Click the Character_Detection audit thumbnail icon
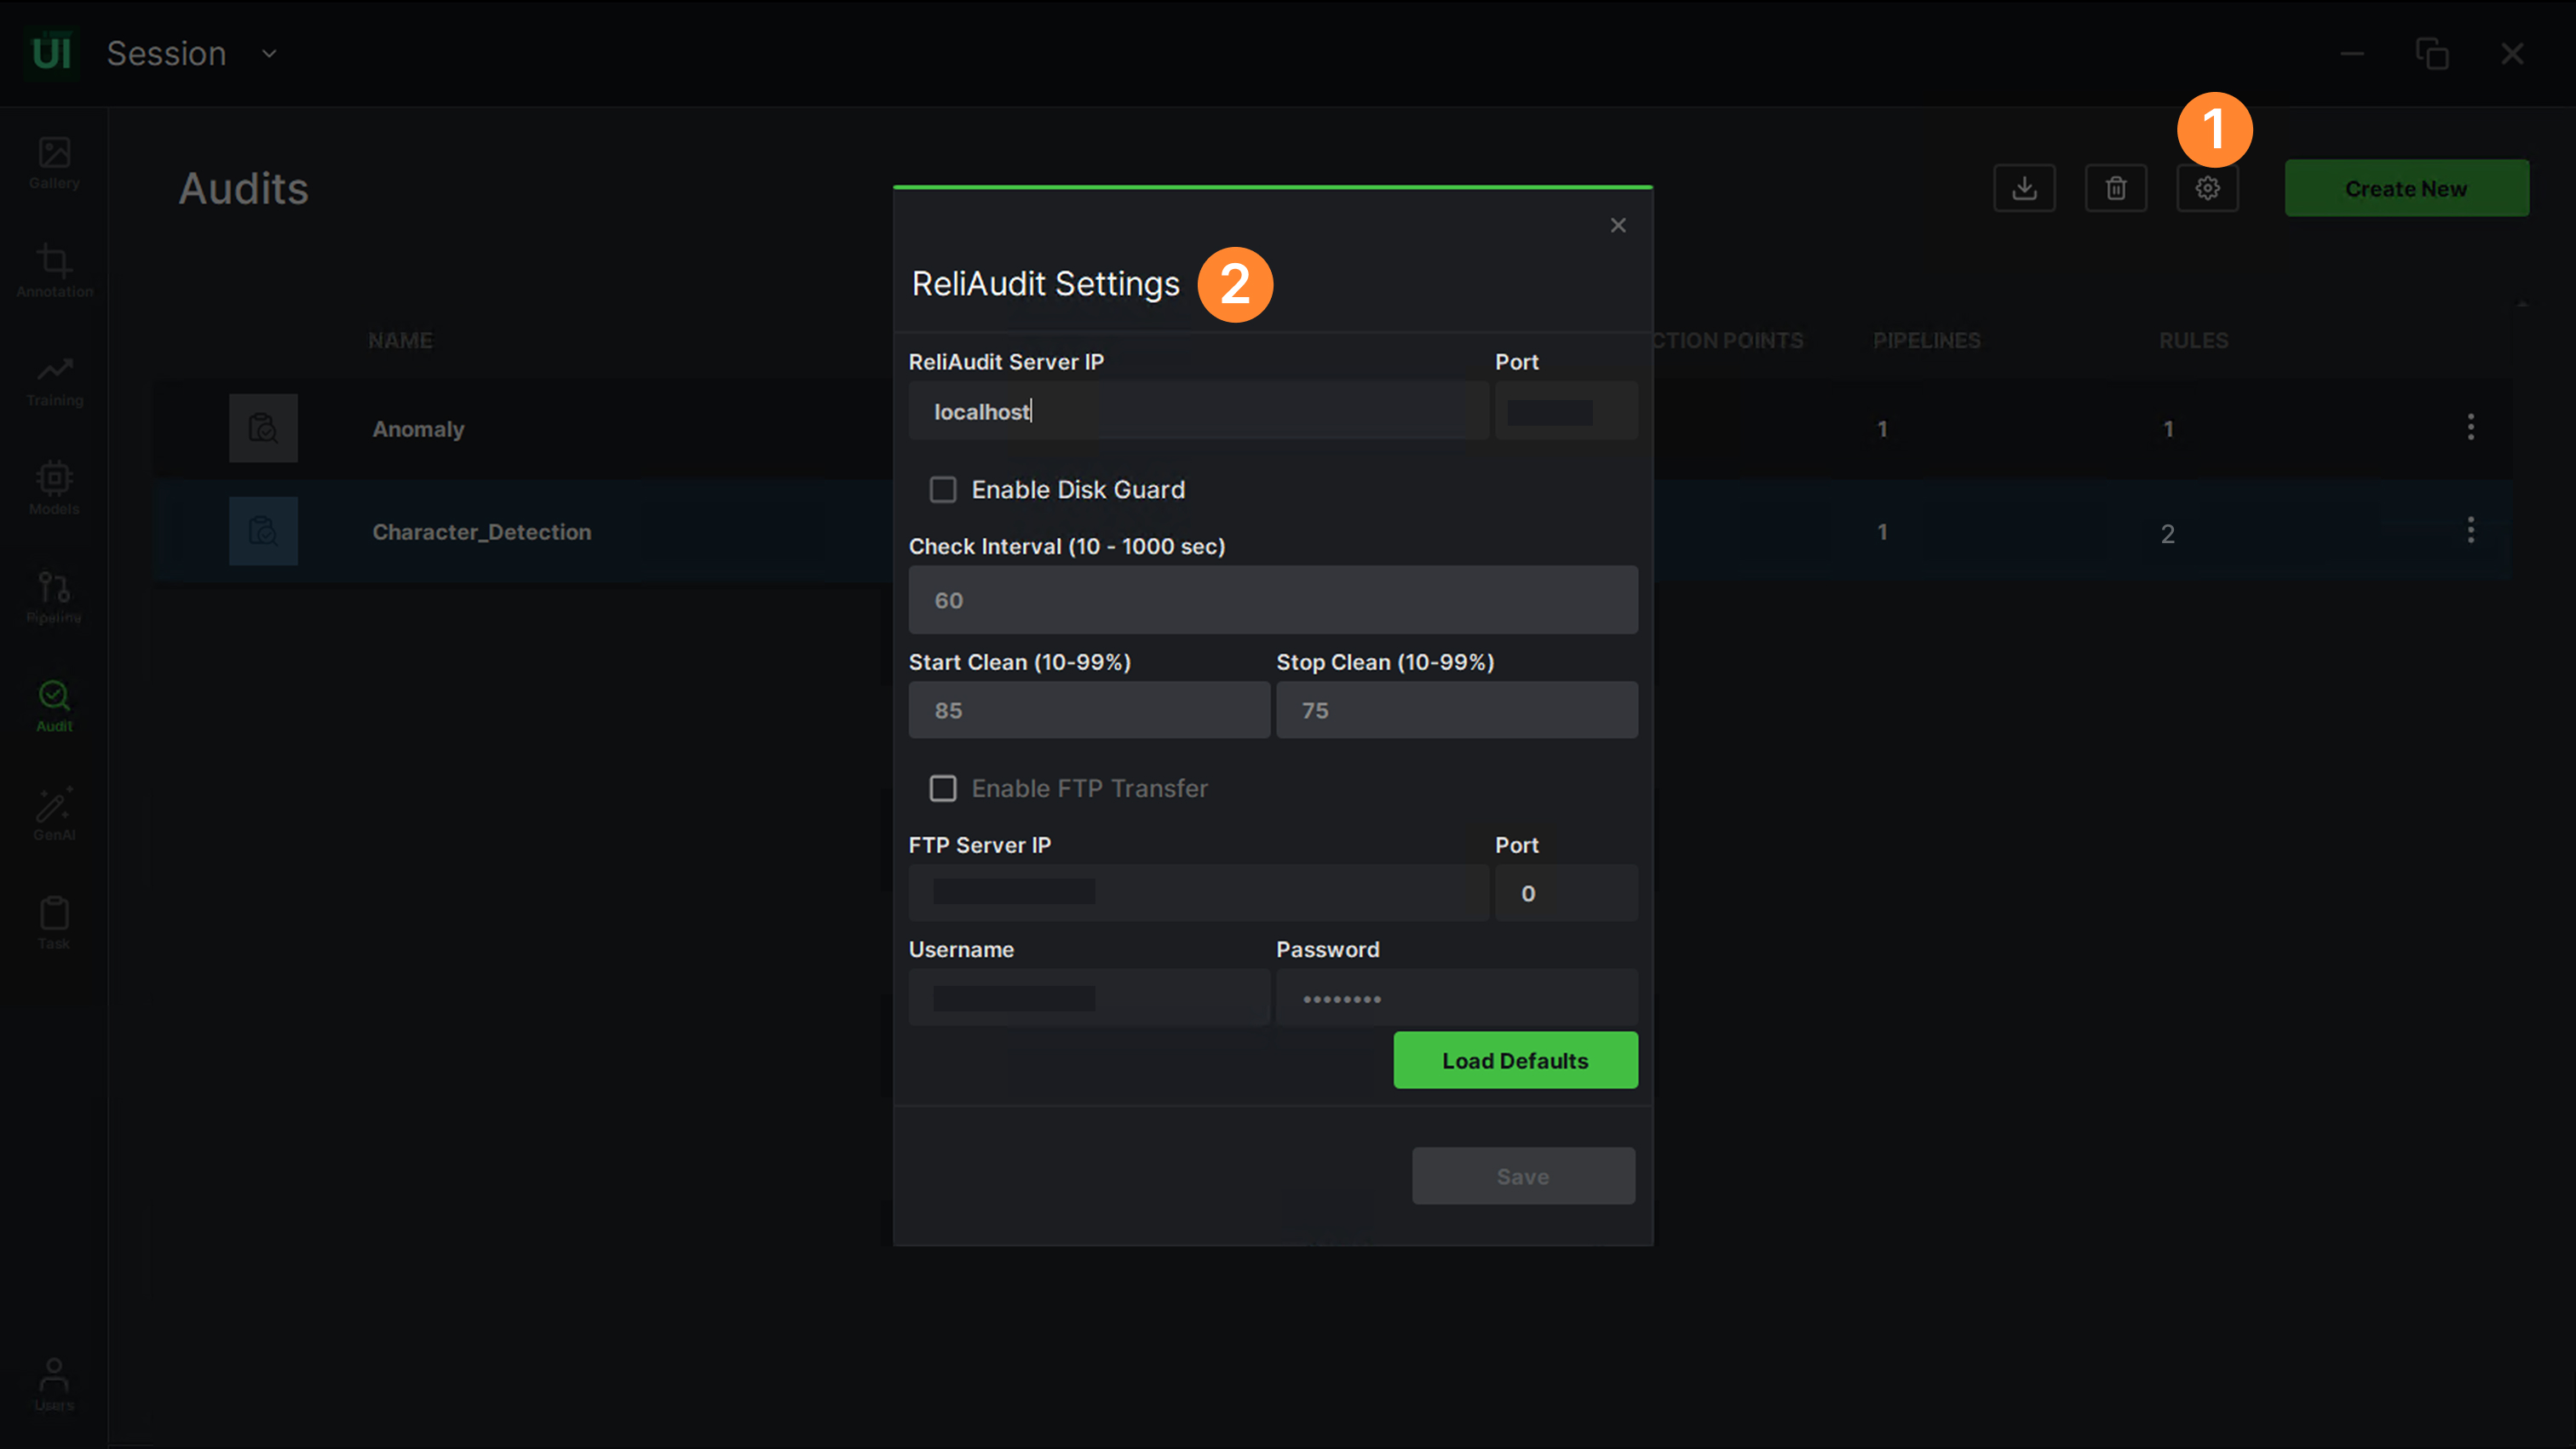 pos(263,530)
